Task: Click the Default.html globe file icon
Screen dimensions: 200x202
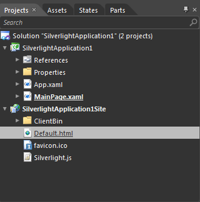Action: [x=28, y=133]
